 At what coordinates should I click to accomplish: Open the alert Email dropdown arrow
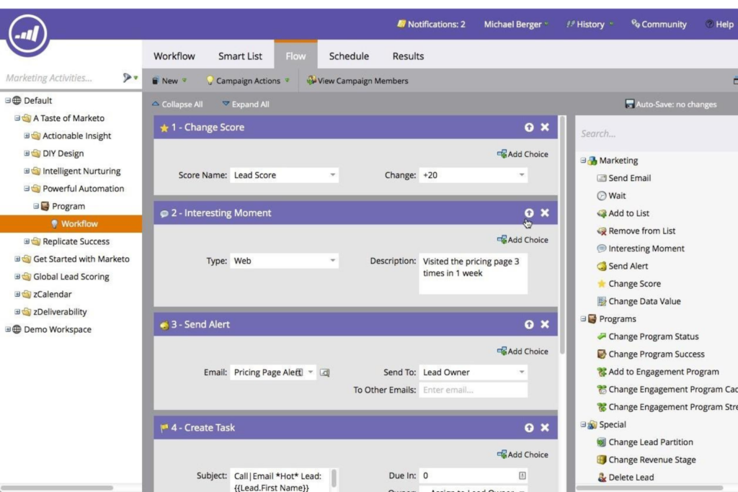point(310,372)
